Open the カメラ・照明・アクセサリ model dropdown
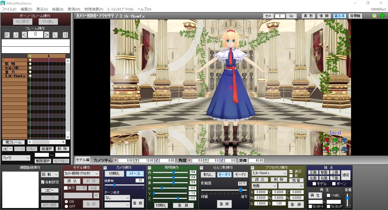Image resolution: width=388 pixels, height=210 pixels. coord(82,174)
